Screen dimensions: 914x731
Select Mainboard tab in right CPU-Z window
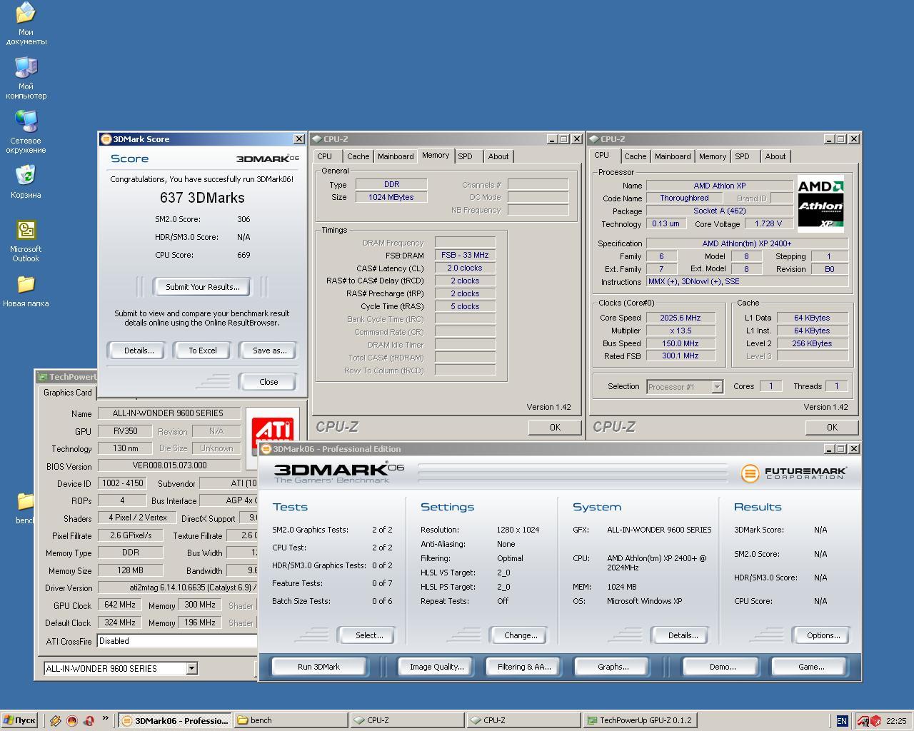click(x=673, y=156)
